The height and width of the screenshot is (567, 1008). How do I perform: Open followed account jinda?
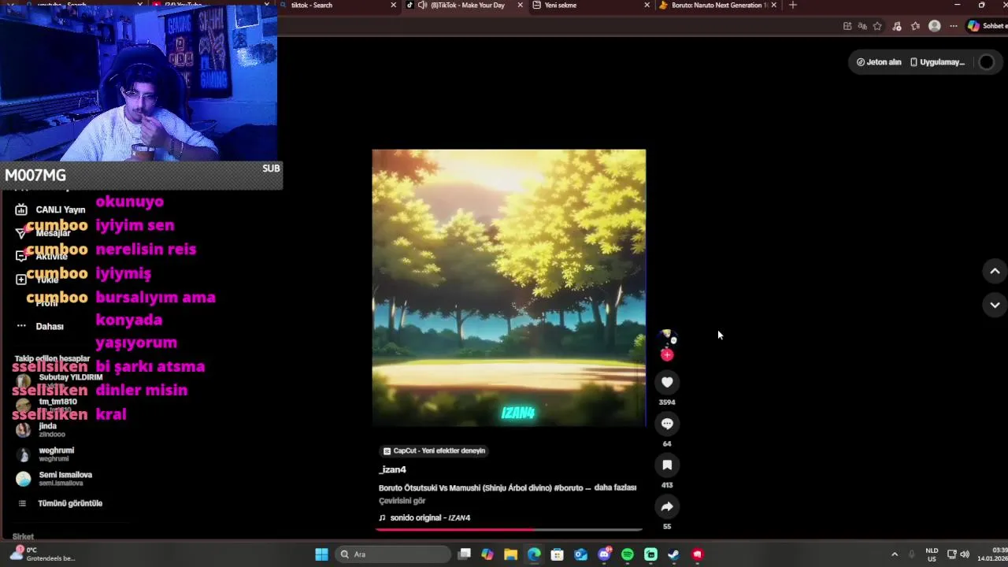41,429
